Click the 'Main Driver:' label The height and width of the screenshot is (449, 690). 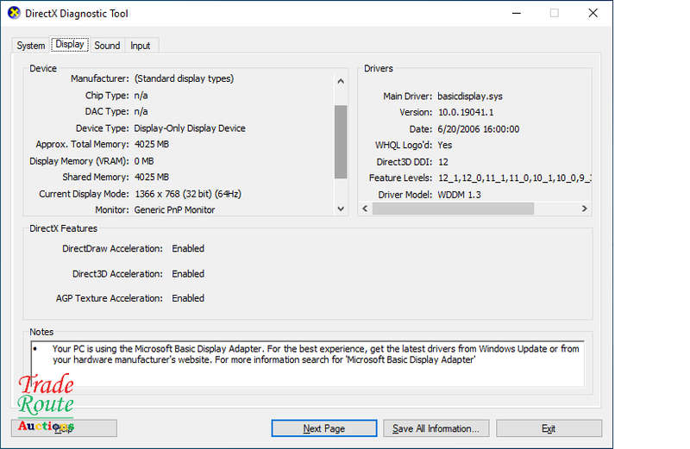[408, 97]
